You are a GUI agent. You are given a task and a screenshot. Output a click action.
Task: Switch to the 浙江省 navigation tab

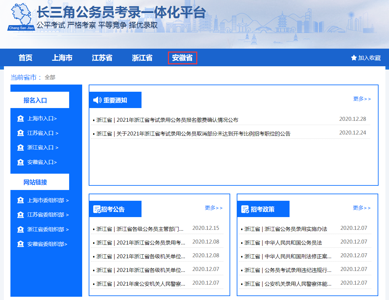point(142,58)
